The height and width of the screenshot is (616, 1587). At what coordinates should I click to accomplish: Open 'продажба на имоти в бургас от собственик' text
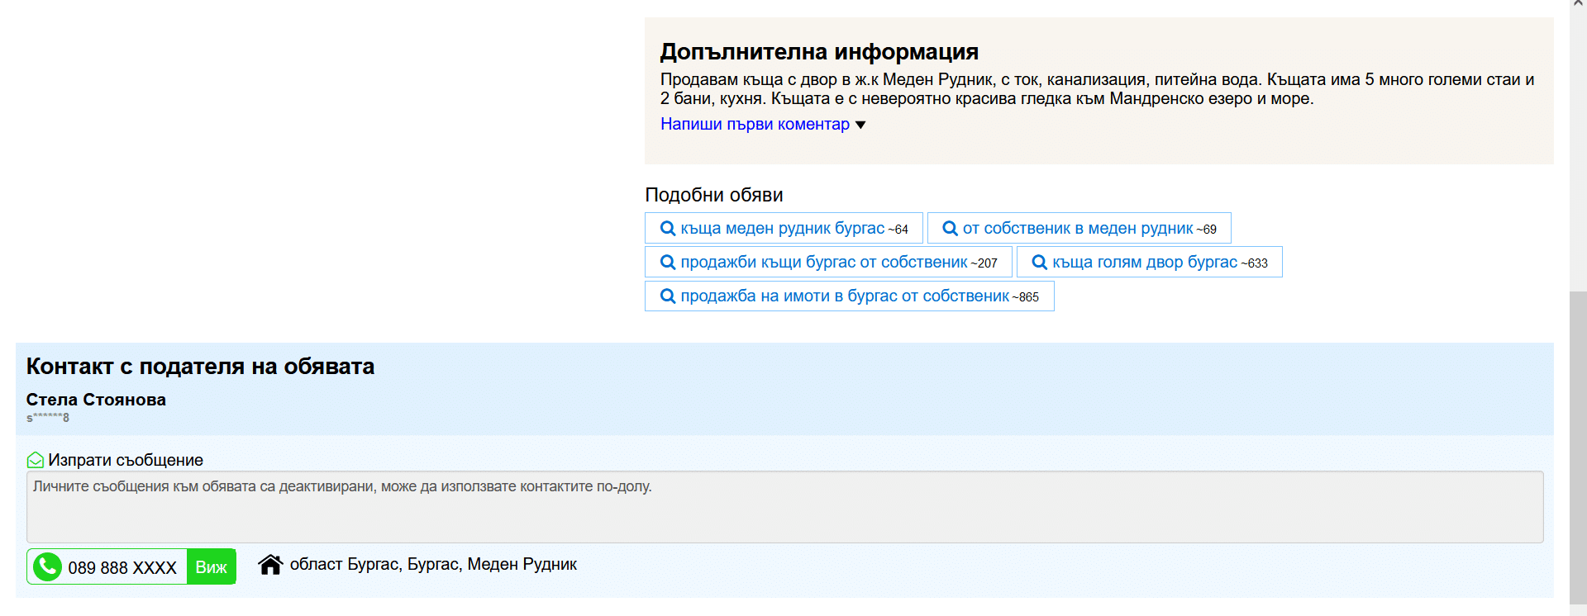tap(844, 296)
